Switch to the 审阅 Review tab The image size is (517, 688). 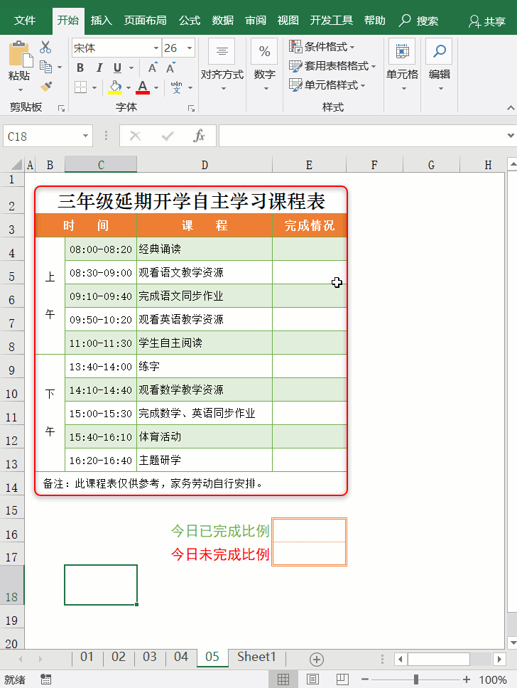point(256,21)
